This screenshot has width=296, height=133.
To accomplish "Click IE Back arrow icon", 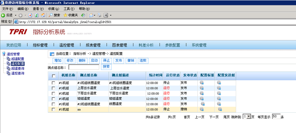I will pyautogui.click(x=3, y=15).
